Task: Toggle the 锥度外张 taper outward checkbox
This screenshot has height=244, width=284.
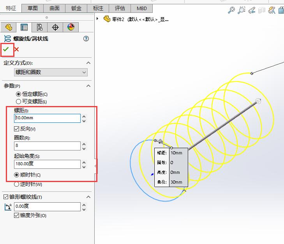Action: 16,216
